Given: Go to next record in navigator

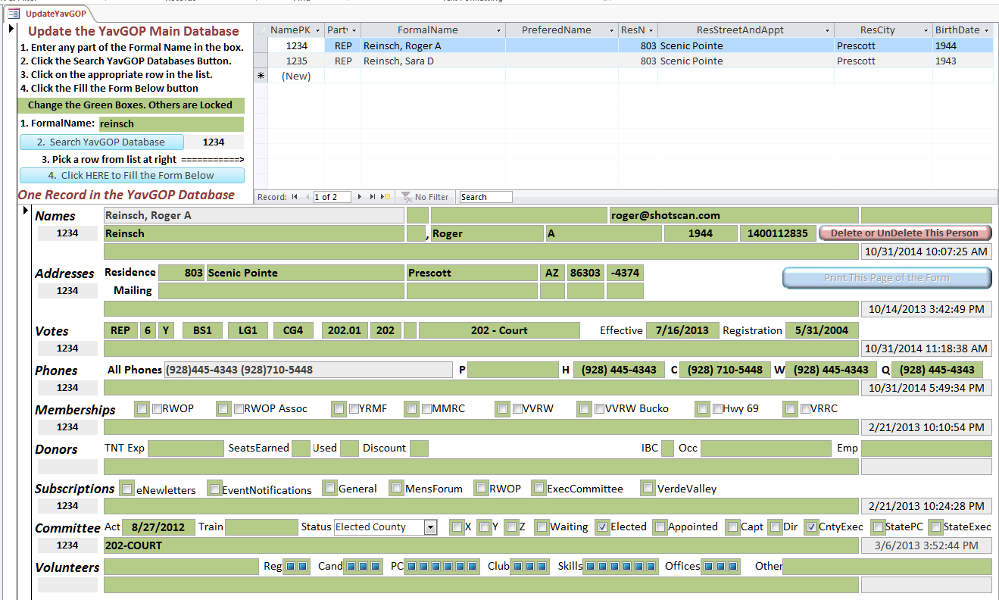Looking at the screenshot, I should [360, 197].
